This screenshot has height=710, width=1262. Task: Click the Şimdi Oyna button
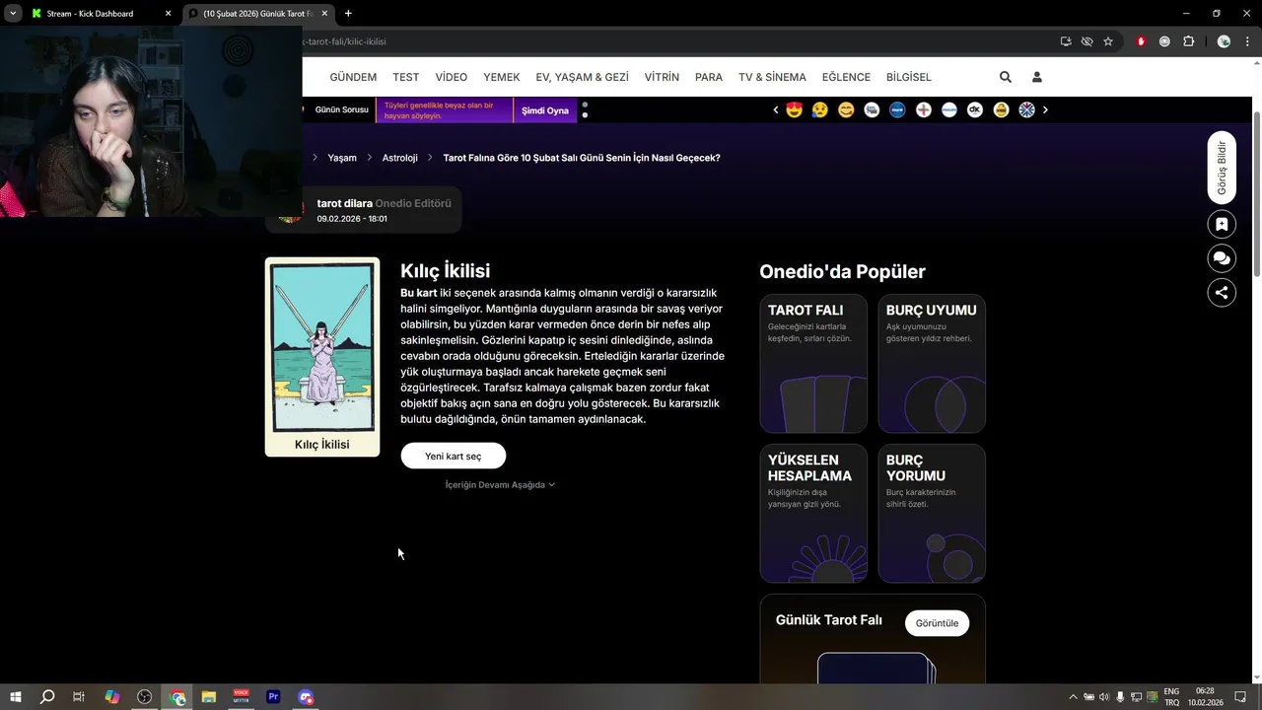(545, 110)
